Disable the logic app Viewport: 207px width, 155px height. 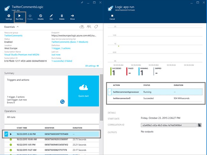(x=40, y=17)
